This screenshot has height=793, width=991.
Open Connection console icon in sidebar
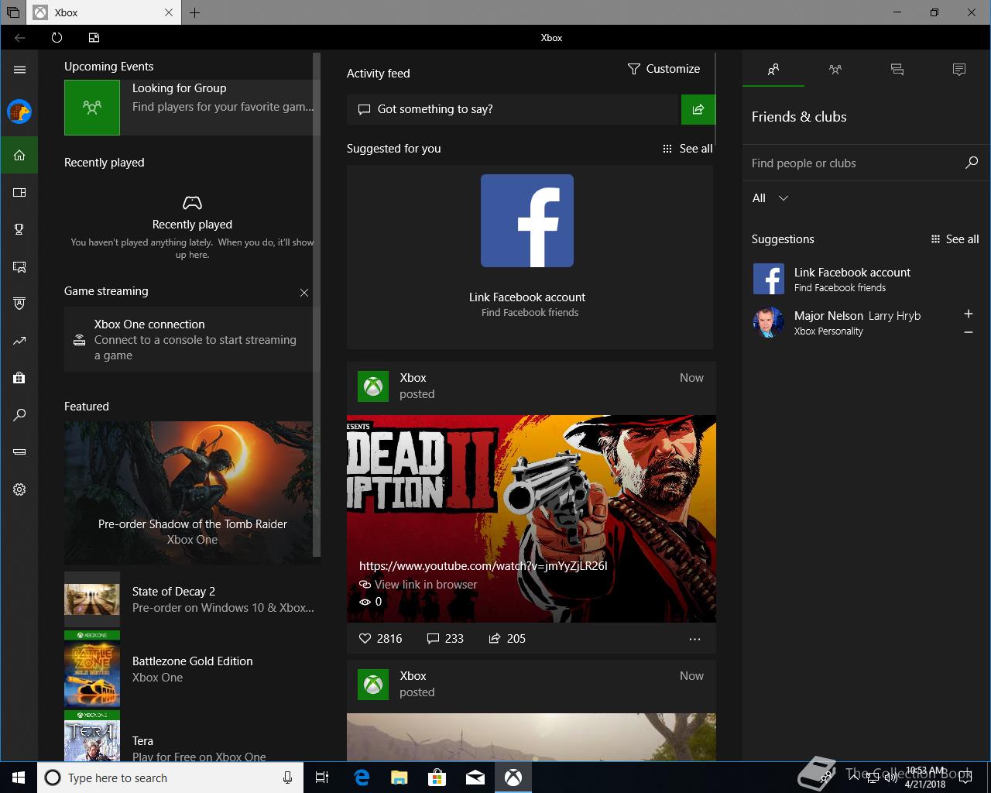point(19,451)
